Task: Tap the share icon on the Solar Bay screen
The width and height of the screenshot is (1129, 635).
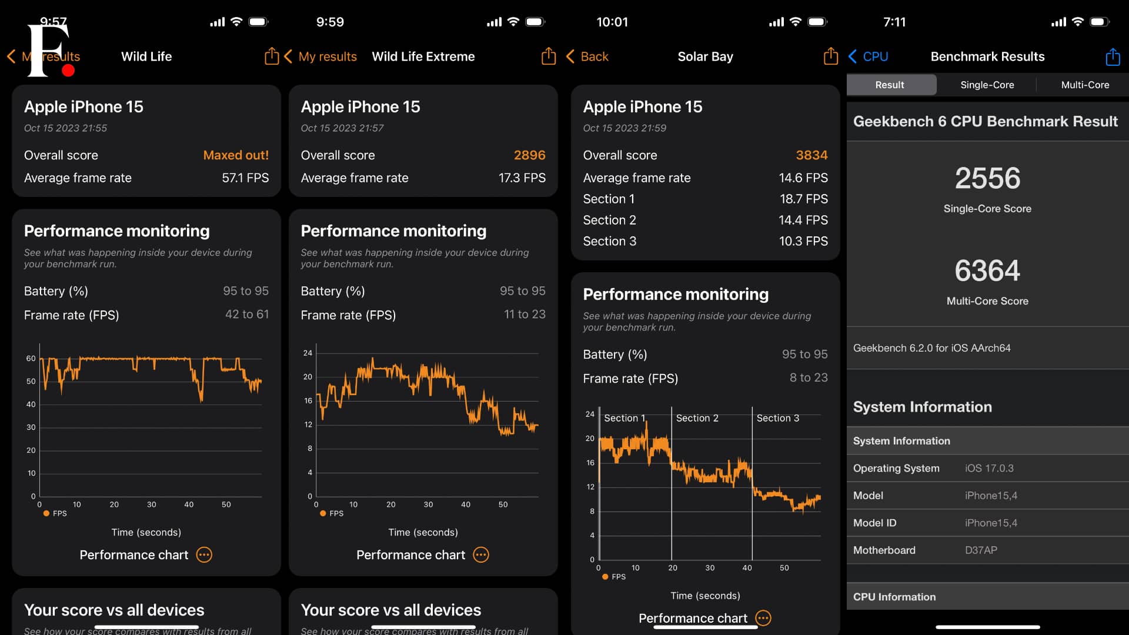Action: [830, 56]
